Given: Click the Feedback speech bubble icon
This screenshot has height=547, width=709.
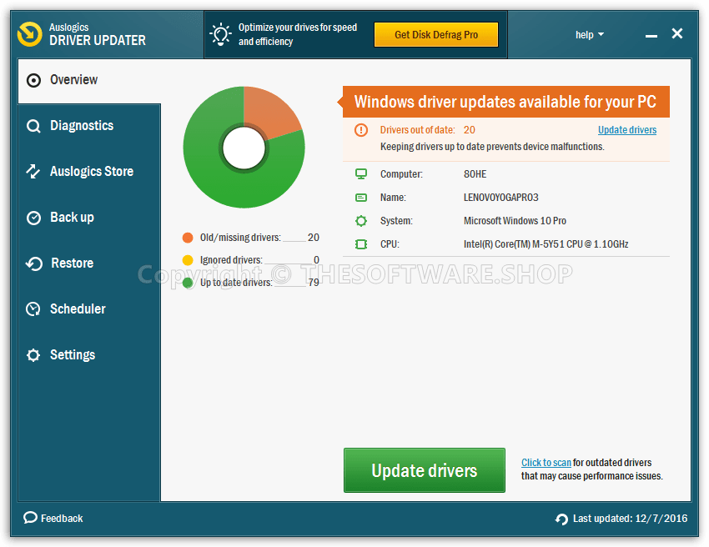Looking at the screenshot, I should 30,518.
